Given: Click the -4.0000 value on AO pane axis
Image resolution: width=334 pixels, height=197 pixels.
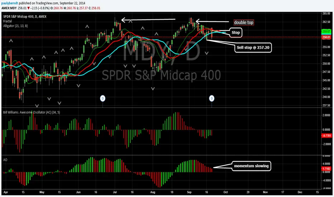Looking at the screenshot, I should (x=326, y=181).
